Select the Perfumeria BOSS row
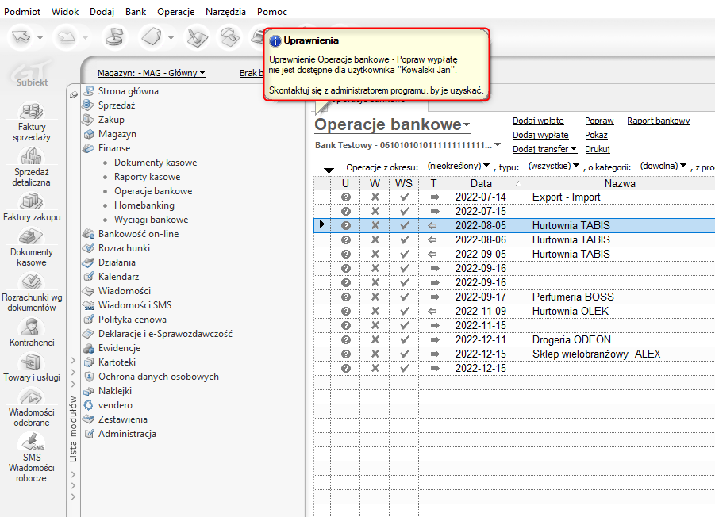This screenshot has width=715, height=517. click(514, 297)
